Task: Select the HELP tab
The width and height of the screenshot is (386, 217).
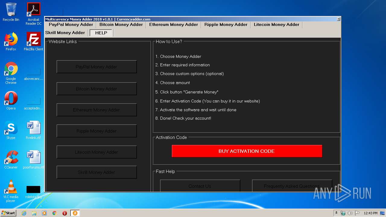Action: (x=101, y=33)
